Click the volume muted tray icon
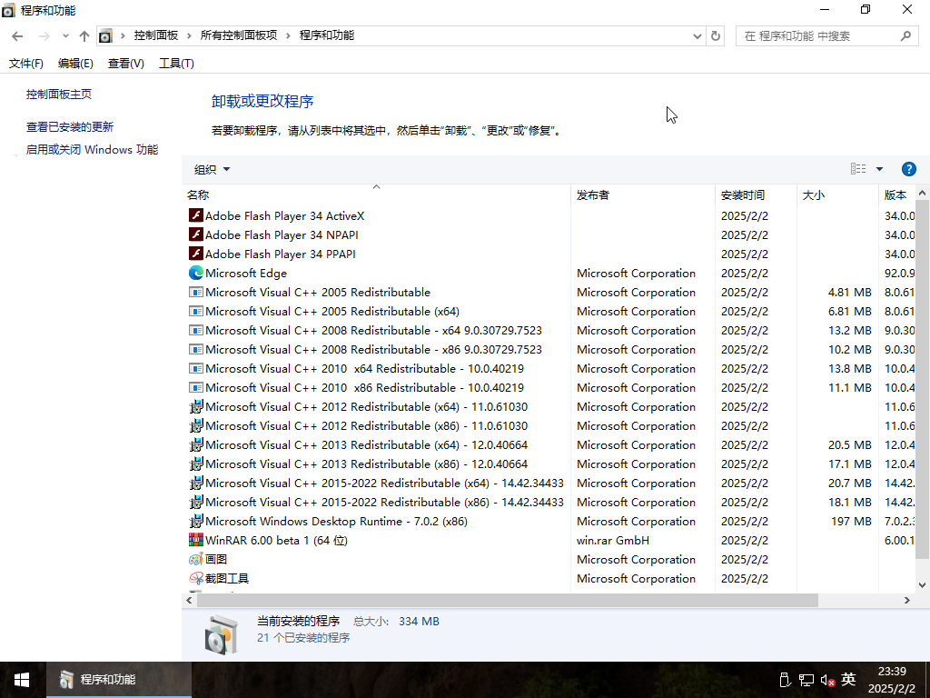Image resolution: width=930 pixels, height=698 pixels. (827, 679)
